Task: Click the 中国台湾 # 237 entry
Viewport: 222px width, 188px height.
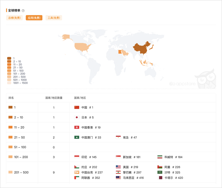Action: (92, 173)
